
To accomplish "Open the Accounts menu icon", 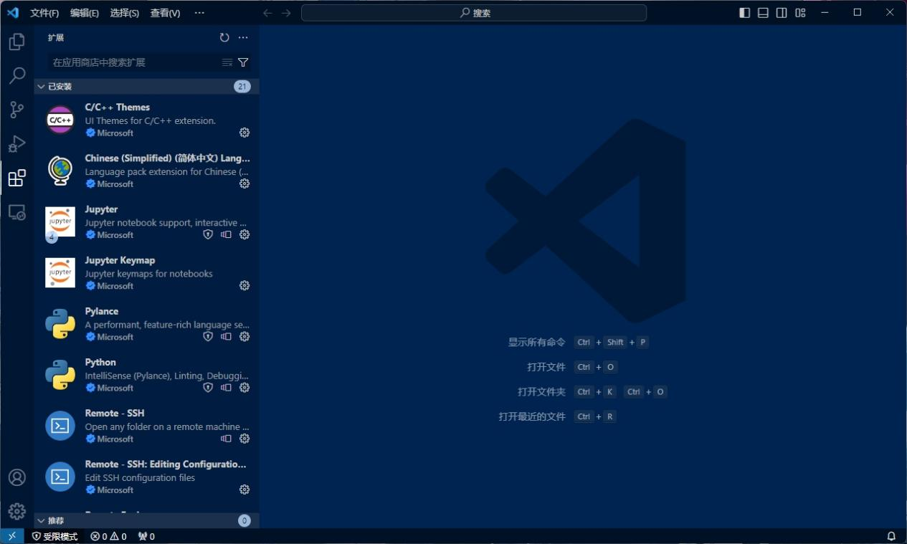I will (16, 477).
